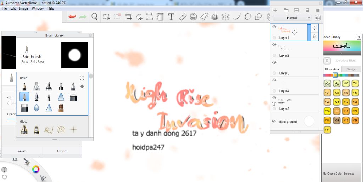
Task: Pick the Chisel Tip Pen brush
Action: (61, 86)
